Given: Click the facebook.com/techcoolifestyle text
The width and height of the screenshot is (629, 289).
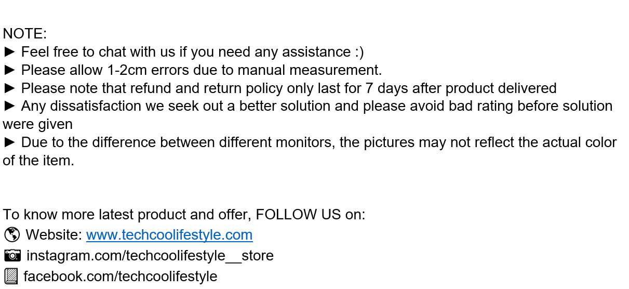Looking at the screenshot, I should pyautogui.click(x=121, y=276).
